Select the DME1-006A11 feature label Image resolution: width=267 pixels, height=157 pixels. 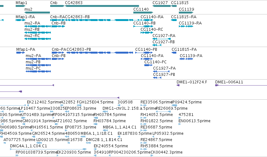229,82
